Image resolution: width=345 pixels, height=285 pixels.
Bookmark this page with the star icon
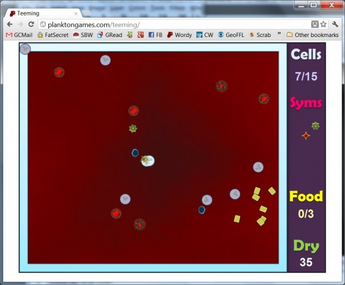click(x=323, y=24)
